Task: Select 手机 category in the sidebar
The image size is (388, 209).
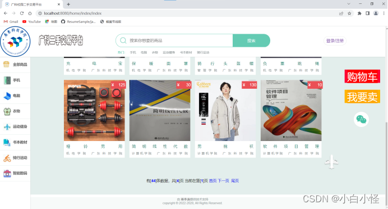Action: click(16, 80)
